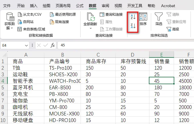Screen dimensions: 194x124
Task: Select column A header
Action: [26, 55]
